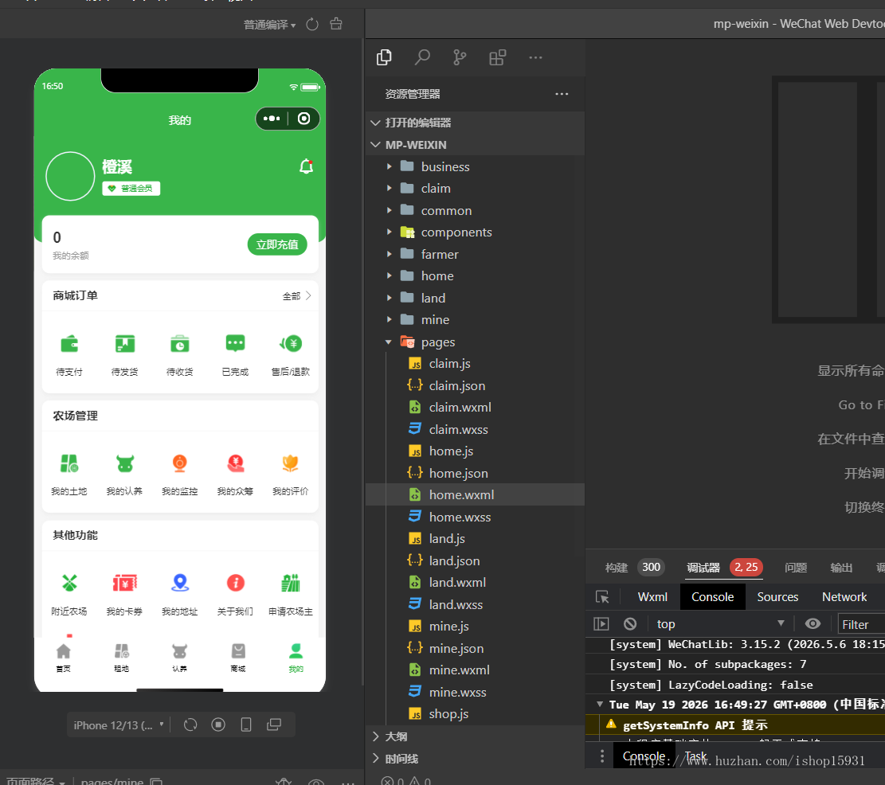Open the top context dropdown in console
The width and height of the screenshot is (885, 785).
pos(721,623)
